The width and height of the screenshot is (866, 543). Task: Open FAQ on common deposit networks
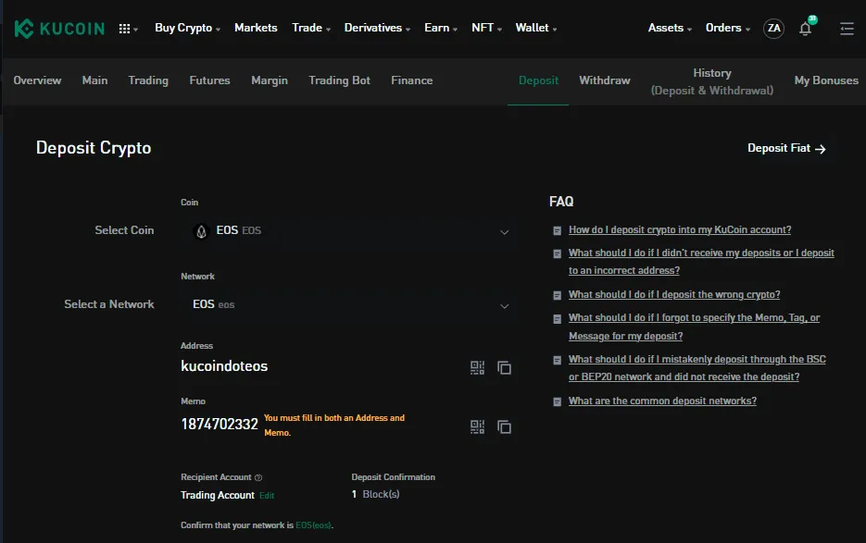[663, 401]
